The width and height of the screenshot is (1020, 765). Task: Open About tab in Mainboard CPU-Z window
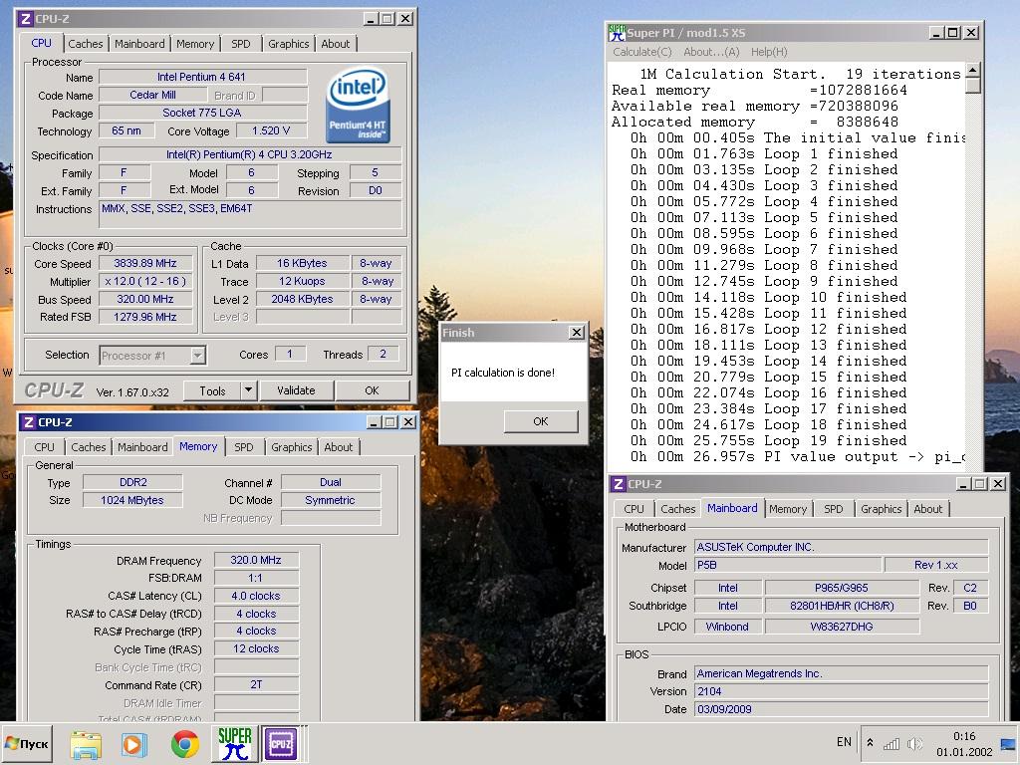click(x=927, y=509)
